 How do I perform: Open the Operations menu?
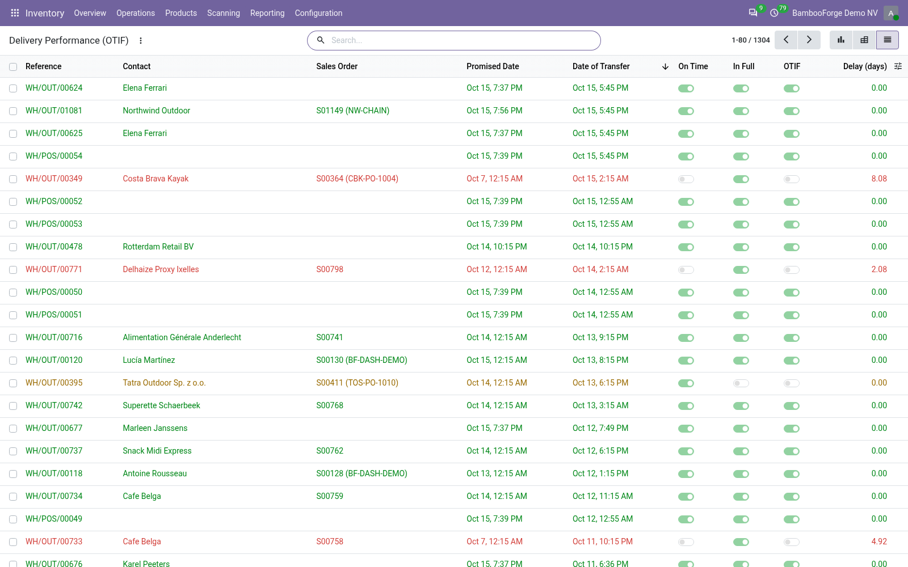point(136,12)
